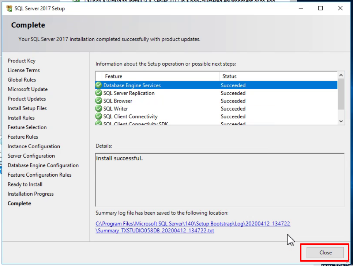The width and height of the screenshot is (353, 266).
Task: Select the SQL Writer feature row
Action: 216,109
